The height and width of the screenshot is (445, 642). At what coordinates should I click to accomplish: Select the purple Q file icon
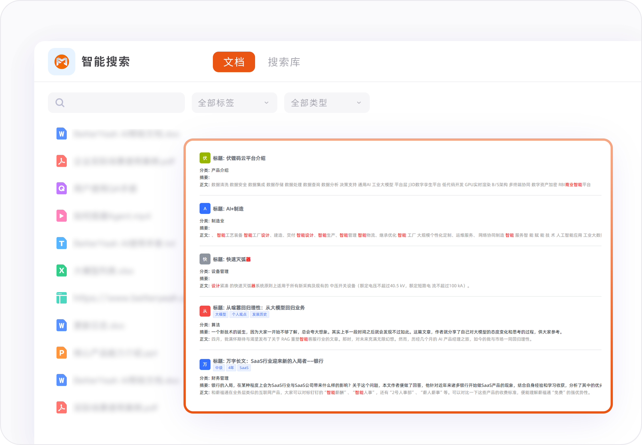(62, 188)
